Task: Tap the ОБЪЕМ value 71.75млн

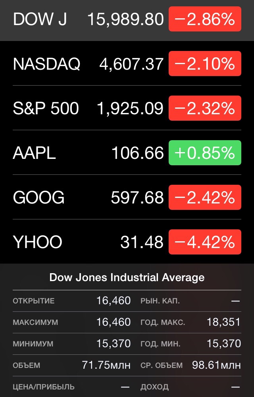Action: point(106,365)
